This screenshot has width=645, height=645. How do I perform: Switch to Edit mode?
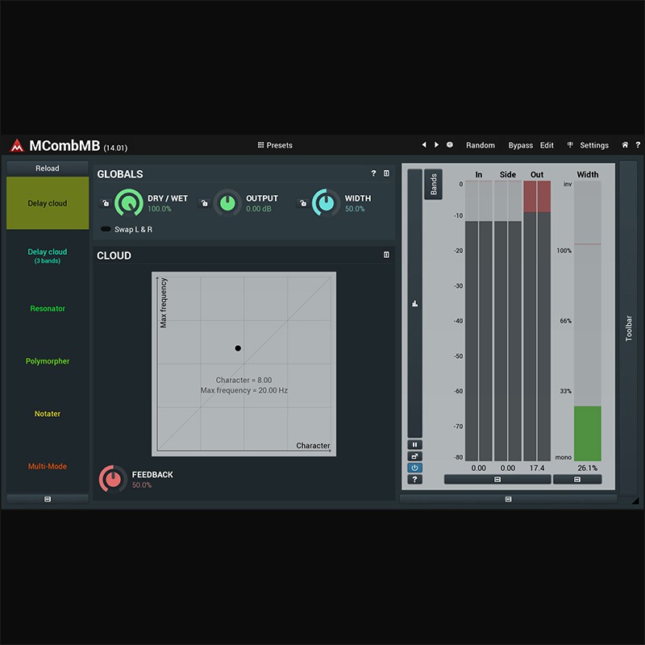point(547,145)
